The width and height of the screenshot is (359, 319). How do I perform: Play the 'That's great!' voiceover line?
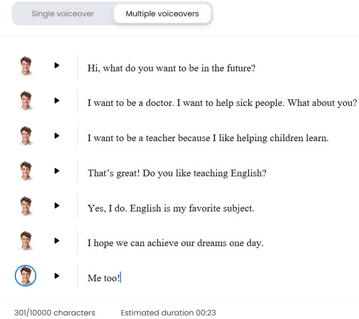pos(57,171)
